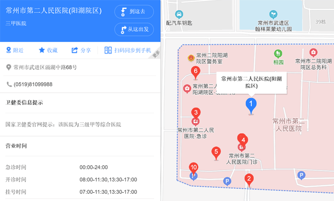This screenshot has width=334, height=201.
Task: Select the phone number (0519)81099988
Action: click(x=33, y=85)
